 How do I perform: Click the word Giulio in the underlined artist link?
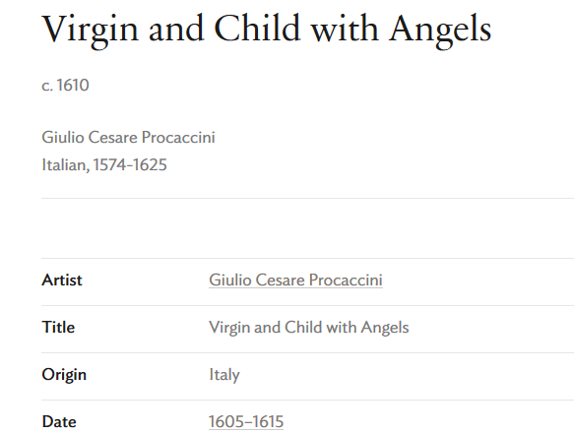(229, 280)
